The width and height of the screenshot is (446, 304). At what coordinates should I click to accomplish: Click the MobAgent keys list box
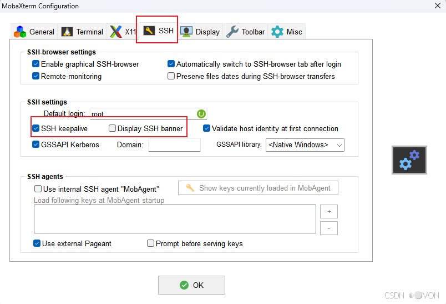tap(175, 219)
